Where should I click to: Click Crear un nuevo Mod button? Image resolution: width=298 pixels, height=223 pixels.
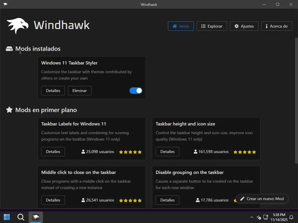click(x=262, y=199)
